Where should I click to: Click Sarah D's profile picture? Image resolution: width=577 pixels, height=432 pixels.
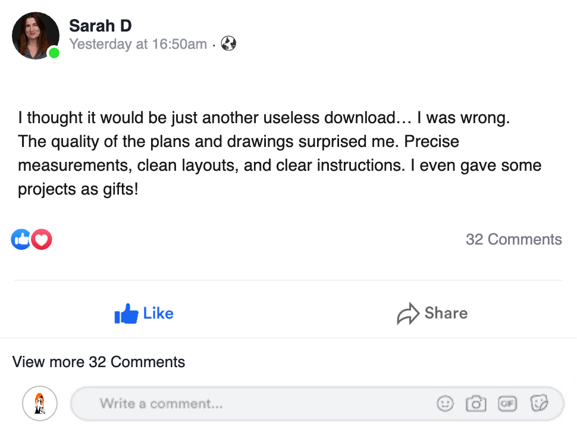35,36
